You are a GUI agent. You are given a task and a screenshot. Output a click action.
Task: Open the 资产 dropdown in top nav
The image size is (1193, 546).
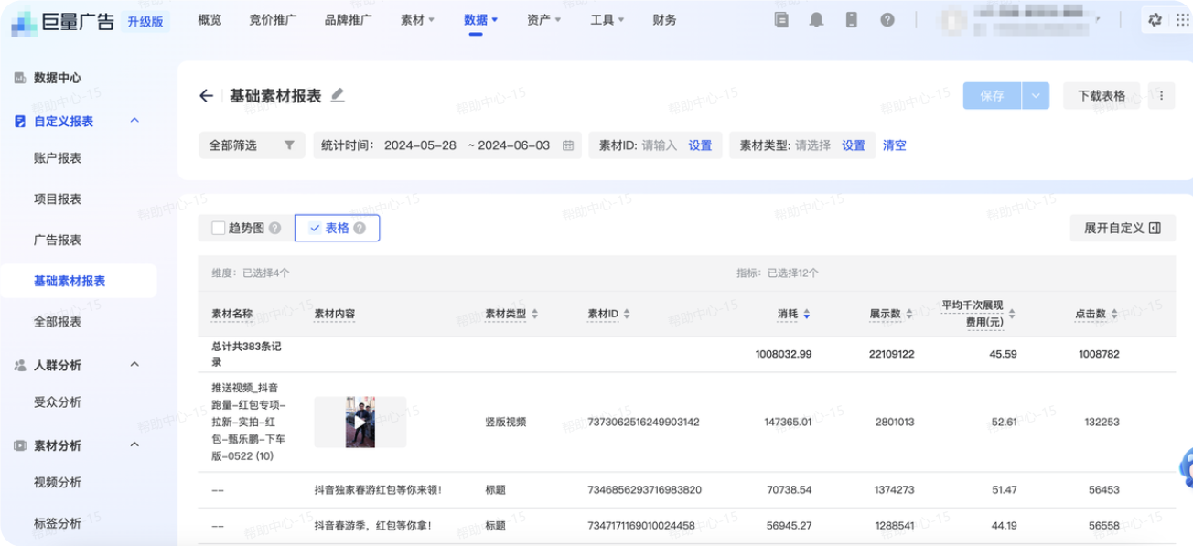543,20
